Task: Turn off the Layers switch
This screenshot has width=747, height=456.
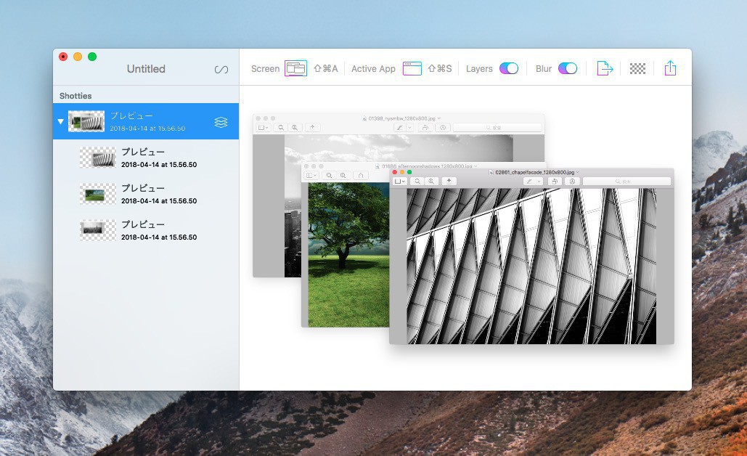Action: pyautogui.click(x=509, y=68)
